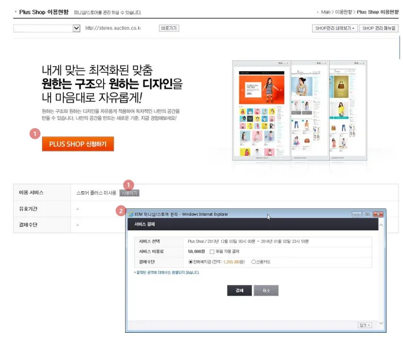Viewport: 403px width, 347px height.
Task: Click the 닫기 link at popup bottom
Action: (365, 325)
